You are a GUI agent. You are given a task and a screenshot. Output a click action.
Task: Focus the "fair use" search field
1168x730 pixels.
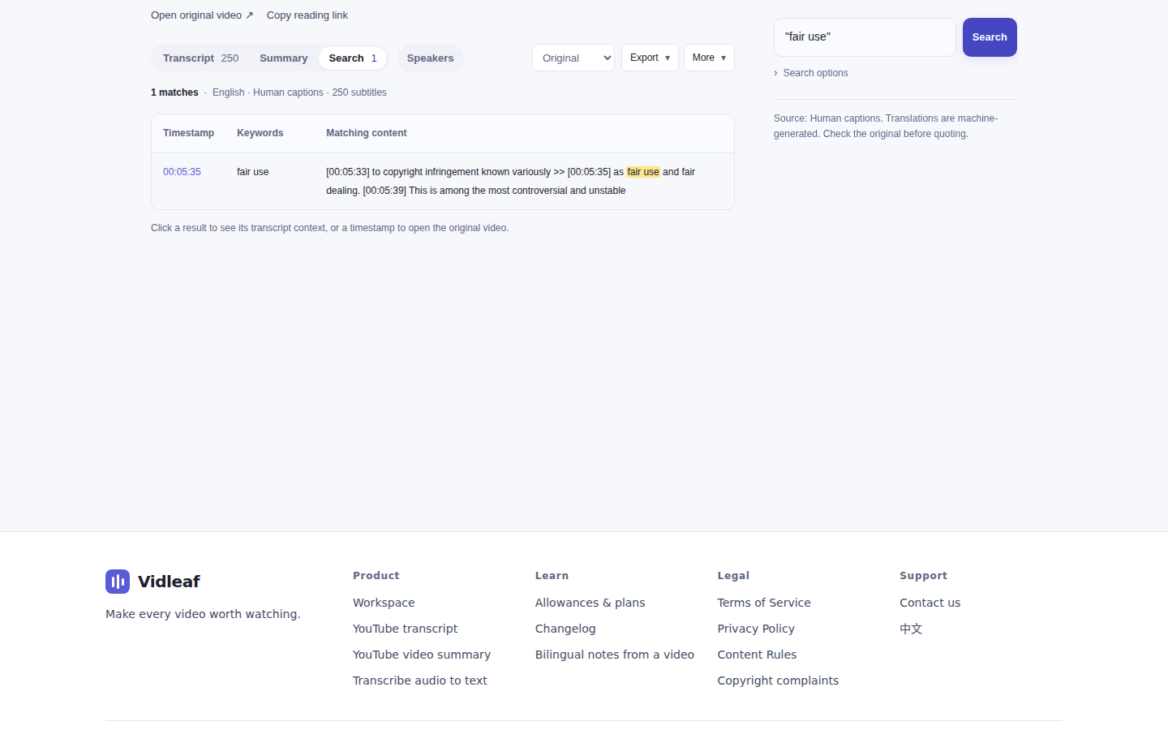[865, 37]
